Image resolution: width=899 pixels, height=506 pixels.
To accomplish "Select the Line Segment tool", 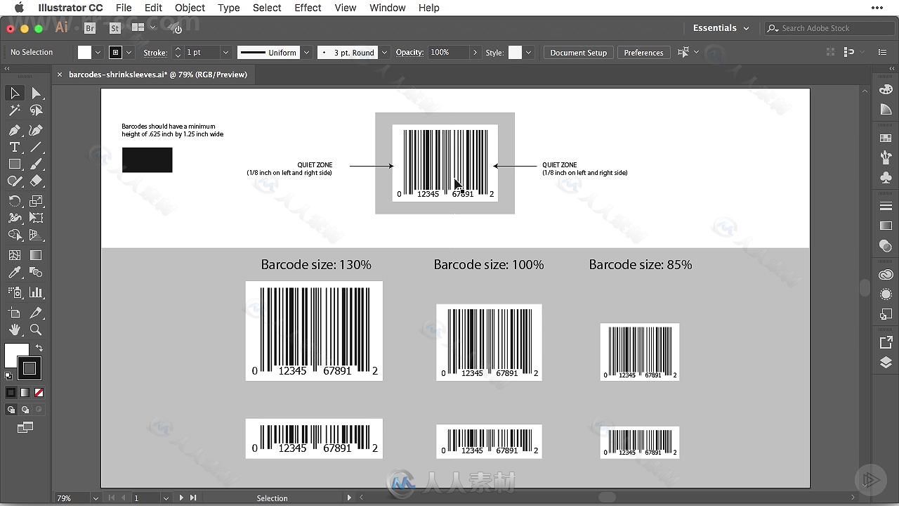I will click(x=37, y=147).
